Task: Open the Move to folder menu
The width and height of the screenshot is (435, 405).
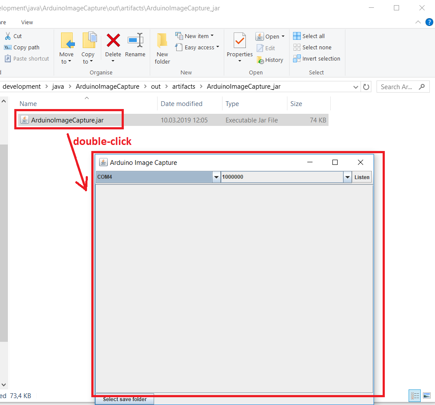Action: (x=67, y=48)
